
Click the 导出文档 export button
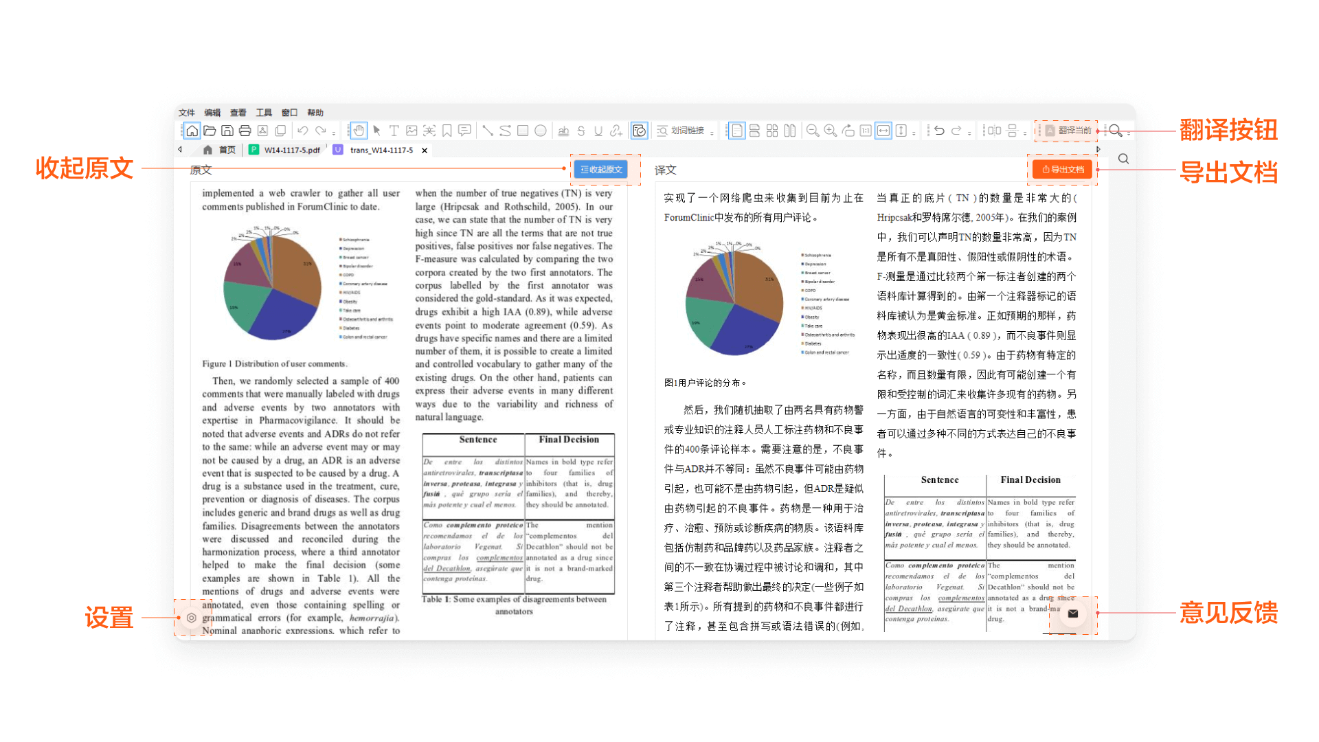[x=1062, y=170]
